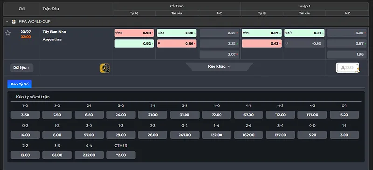Bet on score 2-2 at 13.00

tap(25, 155)
